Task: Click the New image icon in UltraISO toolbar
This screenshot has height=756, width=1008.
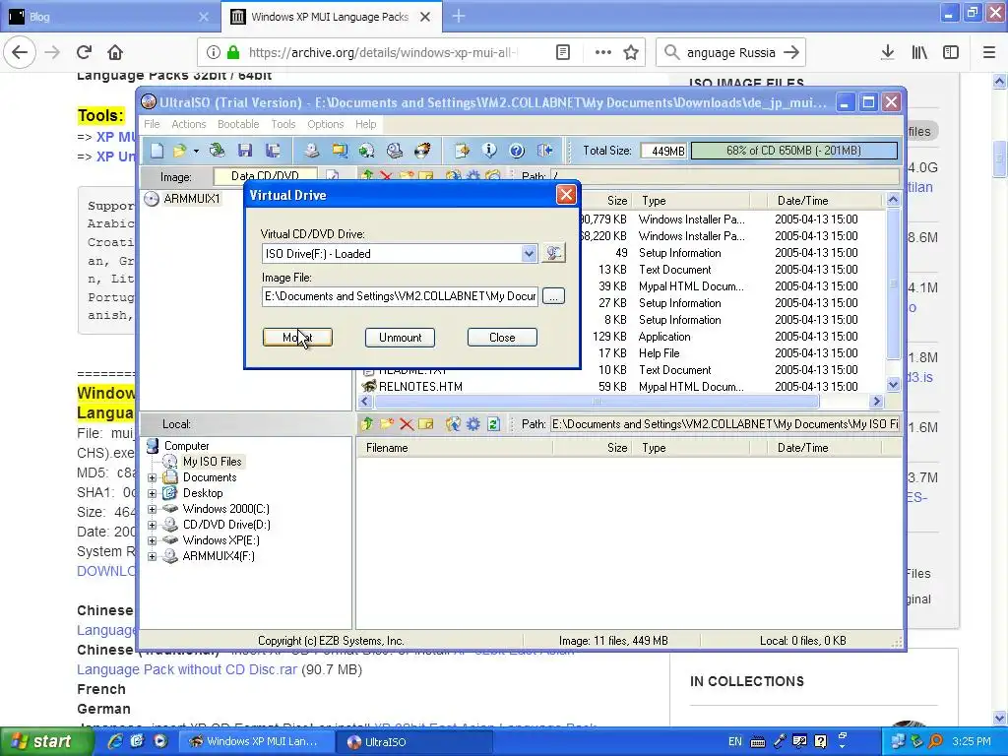Action: tap(157, 151)
